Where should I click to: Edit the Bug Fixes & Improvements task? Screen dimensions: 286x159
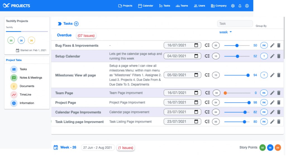(272, 45)
